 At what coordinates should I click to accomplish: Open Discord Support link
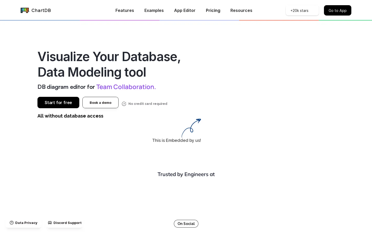[65, 223]
